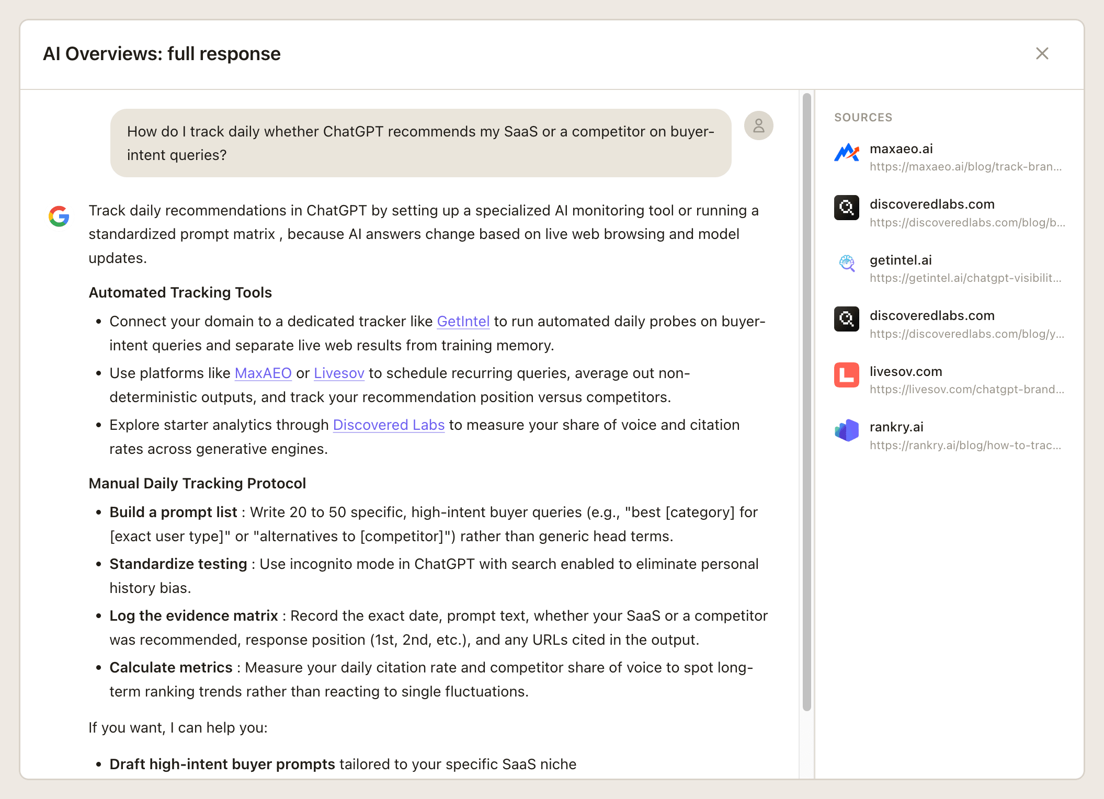The width and height of the screenshot is (1104, 799).
Task: Click the 'Automated Tracking Tools' heading
Action: [180, 292]
